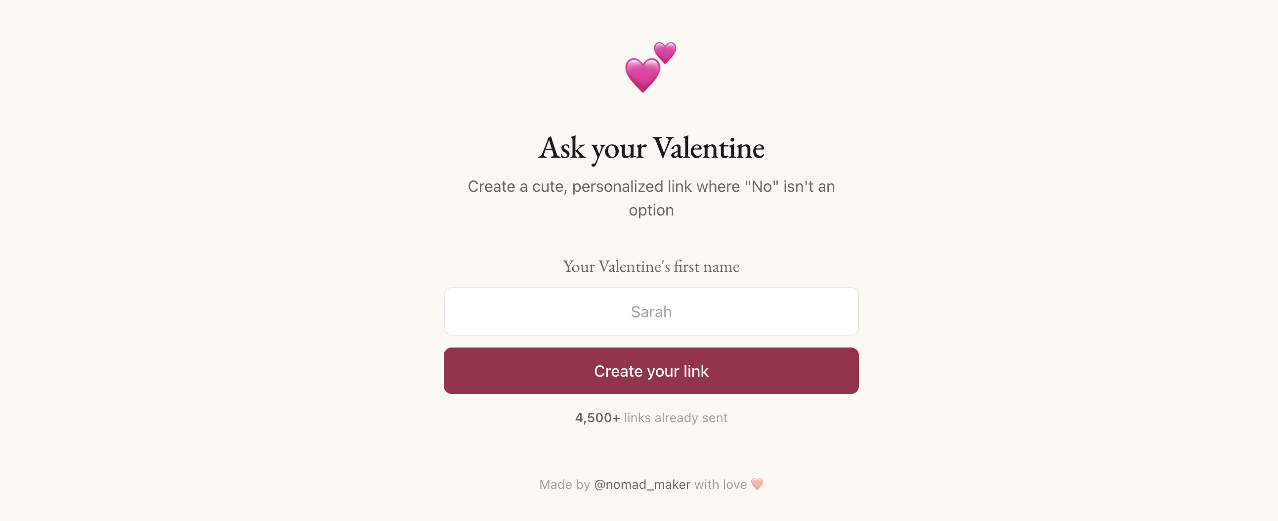Click the "Your Valentine's first name" label
The height and width of the screenshot is (521, 1278).
pos(651,266)
